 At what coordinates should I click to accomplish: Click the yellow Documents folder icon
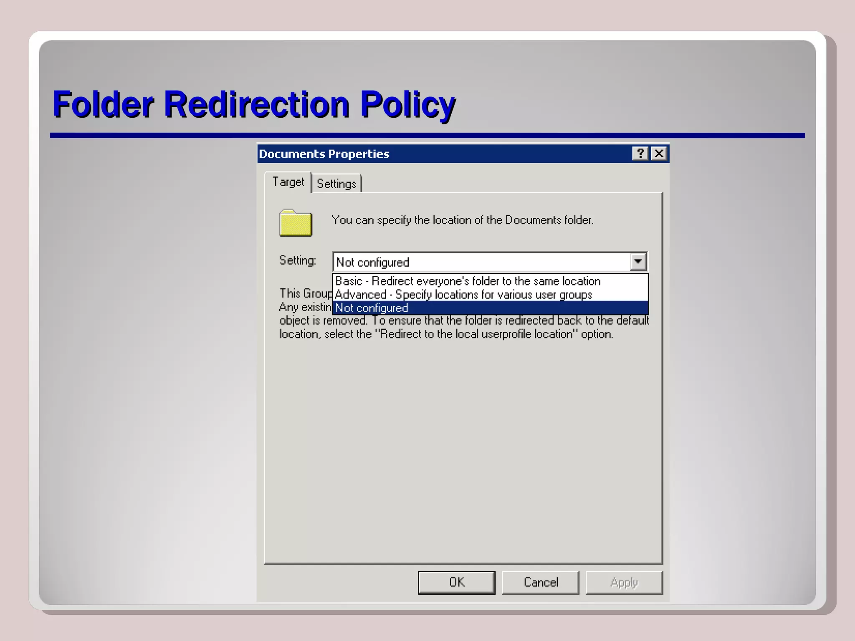click(296, 223)
